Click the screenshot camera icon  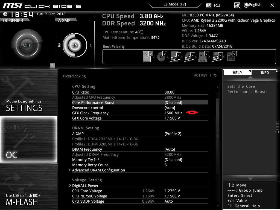(x=209, y=5)
